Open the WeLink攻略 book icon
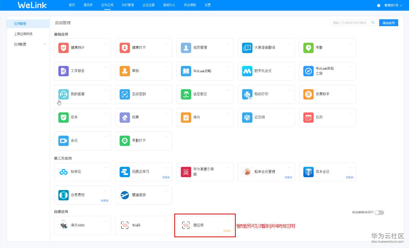This screenshot has height=248, width=409. click(186, 71)
